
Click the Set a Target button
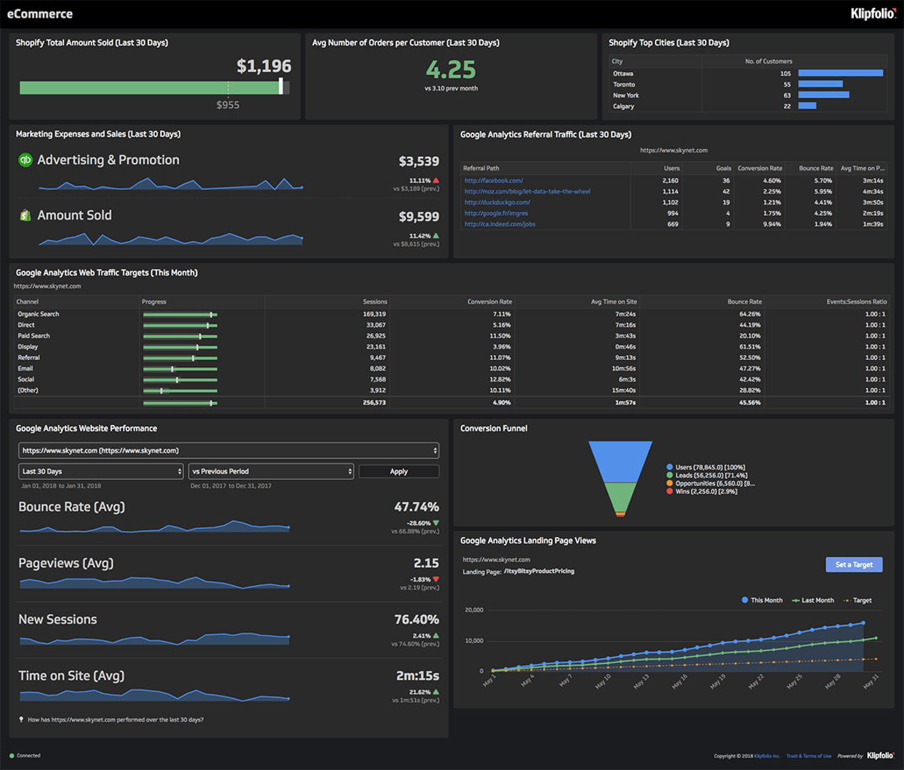[x=853, y=565]
